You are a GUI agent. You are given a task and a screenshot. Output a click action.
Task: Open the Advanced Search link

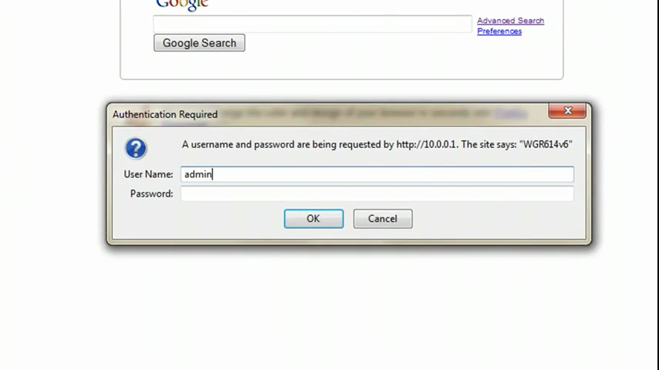(x=510, y=21)
